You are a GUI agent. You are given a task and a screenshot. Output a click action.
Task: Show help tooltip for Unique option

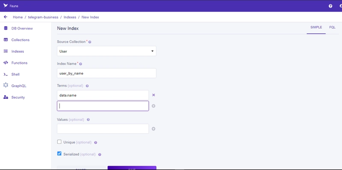click(x=95, y=143)
